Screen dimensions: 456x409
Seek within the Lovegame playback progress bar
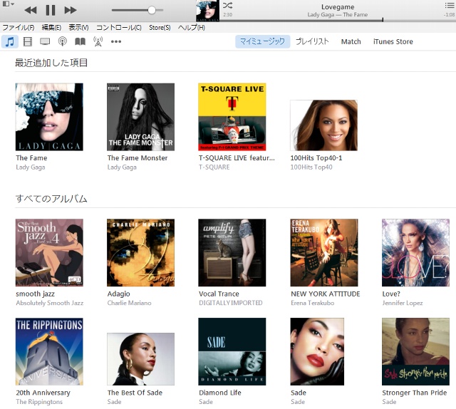pyautogui.click(x=338, y=21)
